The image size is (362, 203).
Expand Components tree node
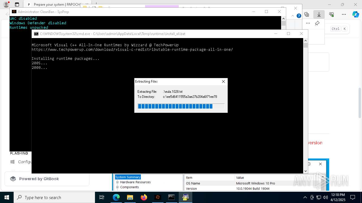coord(117,187)
